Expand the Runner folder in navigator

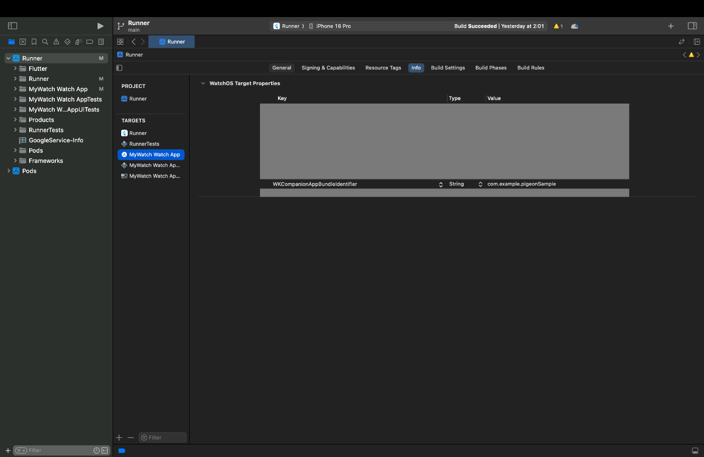click(x=15, y=79)
